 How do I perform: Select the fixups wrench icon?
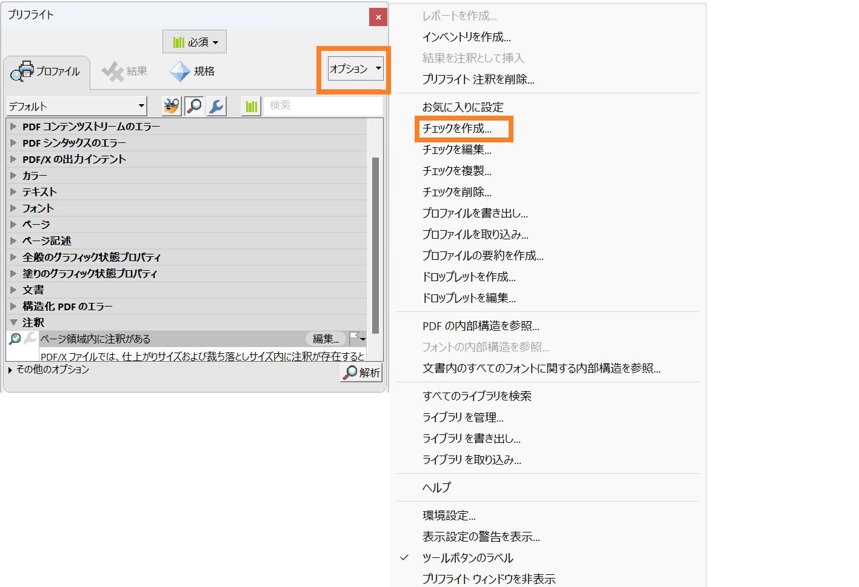click(x=216, y=105)
